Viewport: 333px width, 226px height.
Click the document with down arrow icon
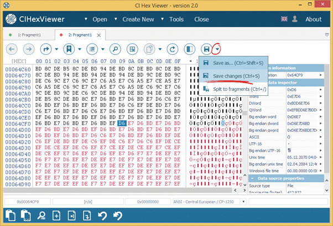pos(87,215)
